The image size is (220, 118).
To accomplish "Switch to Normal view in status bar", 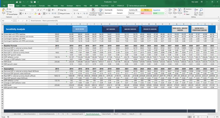I will 189,117.
